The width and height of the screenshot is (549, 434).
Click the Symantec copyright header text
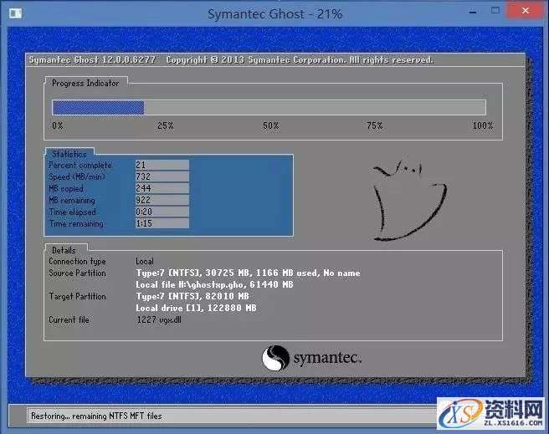(x=231, y=60)
